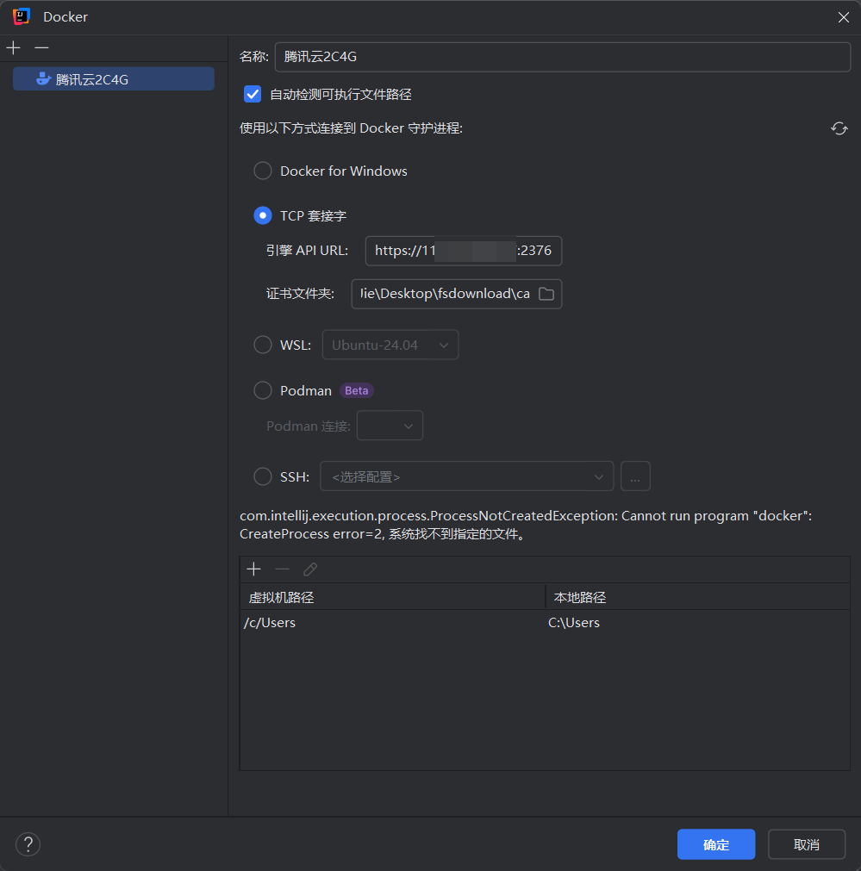Image resolution: width=861 pixels, height=871 pixels.
Task: Select Docker for Windows radio option
Action: (x=263, y=171)
